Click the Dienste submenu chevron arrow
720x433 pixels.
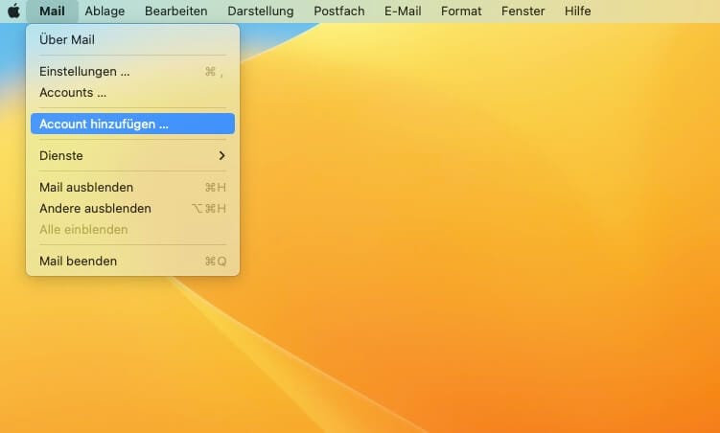(x=221, y=156)
